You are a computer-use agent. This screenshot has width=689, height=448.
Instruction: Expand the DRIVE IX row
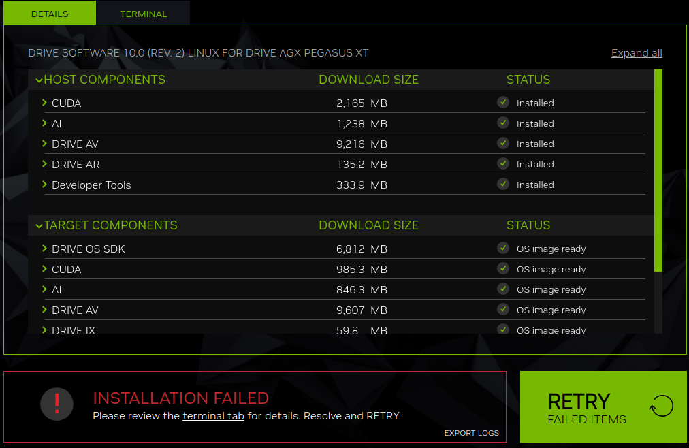click(x=44, y=330)
